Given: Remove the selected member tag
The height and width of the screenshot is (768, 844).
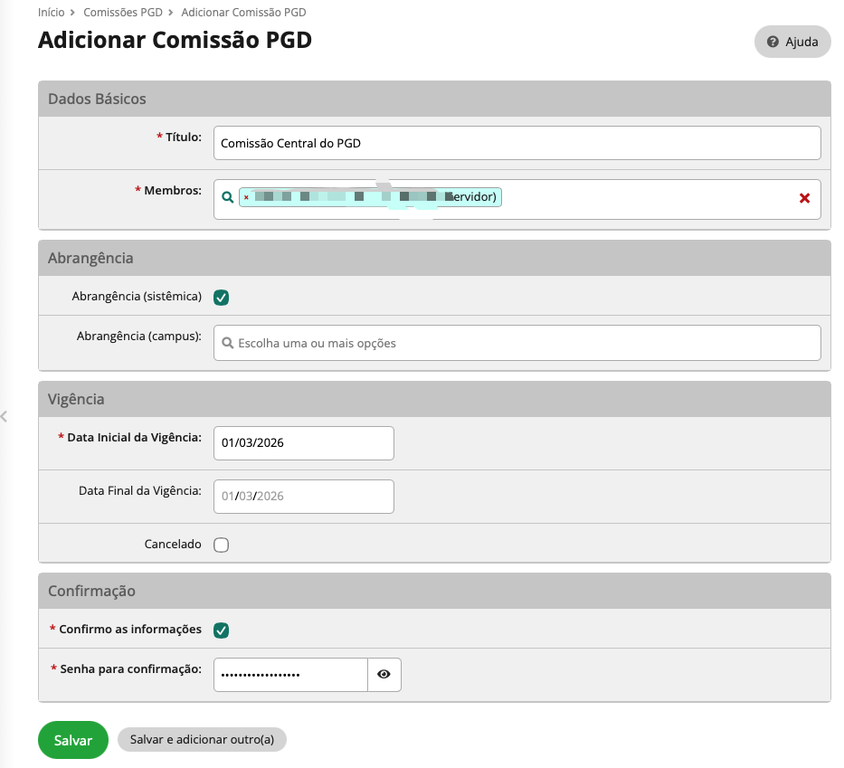Looking at the screenshot, I should tap(246, 197).
